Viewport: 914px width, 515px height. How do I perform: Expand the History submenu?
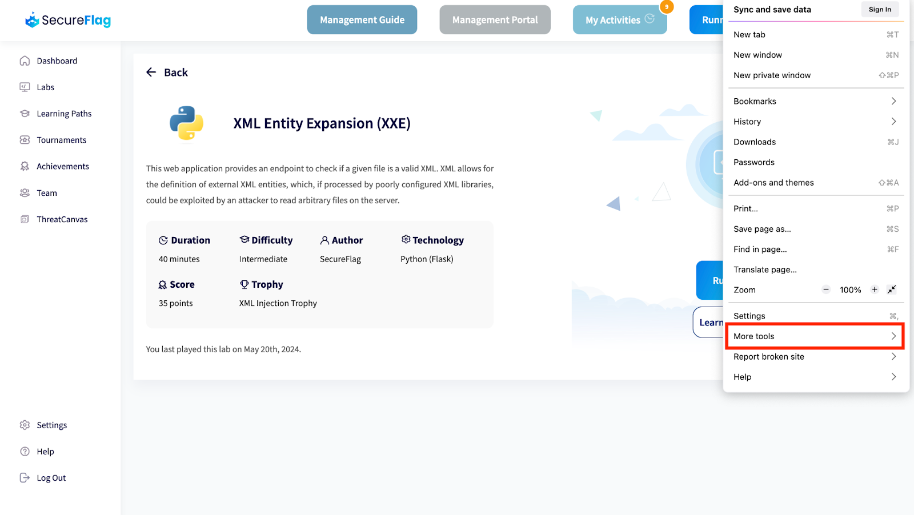tap(815, 122)
